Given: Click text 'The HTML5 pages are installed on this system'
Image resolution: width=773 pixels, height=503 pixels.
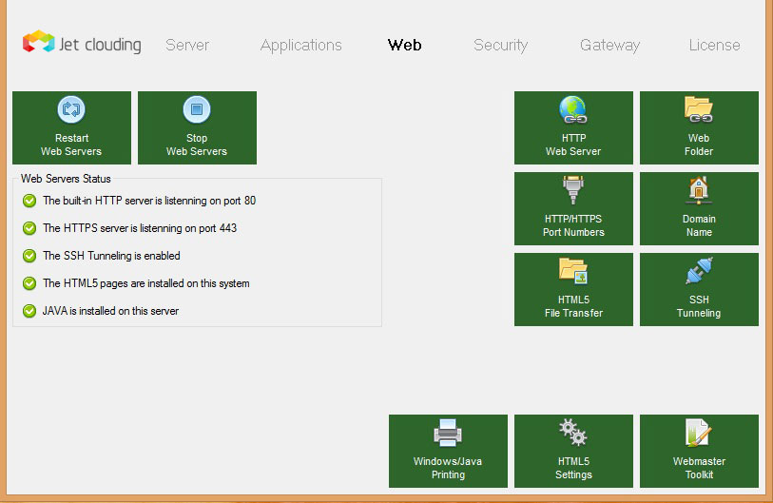Looking at the screenshot, I should click(x=145, y=283).
